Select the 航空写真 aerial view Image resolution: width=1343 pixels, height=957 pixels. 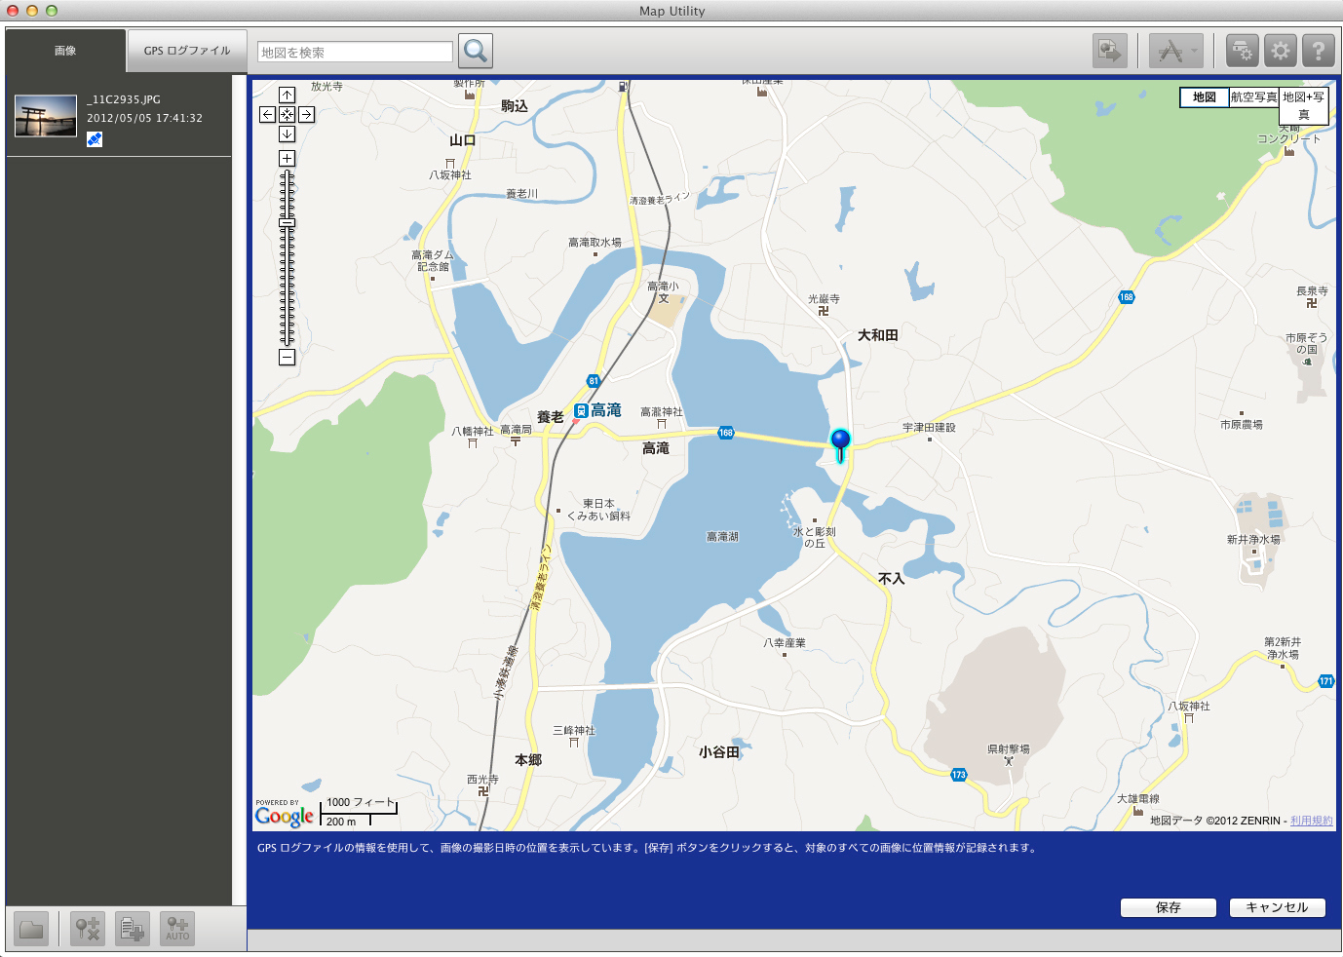[x=1253, y=97]
